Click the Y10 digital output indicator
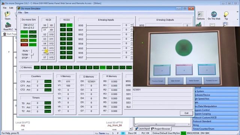The image size is (240, 135). click(69, 34)
